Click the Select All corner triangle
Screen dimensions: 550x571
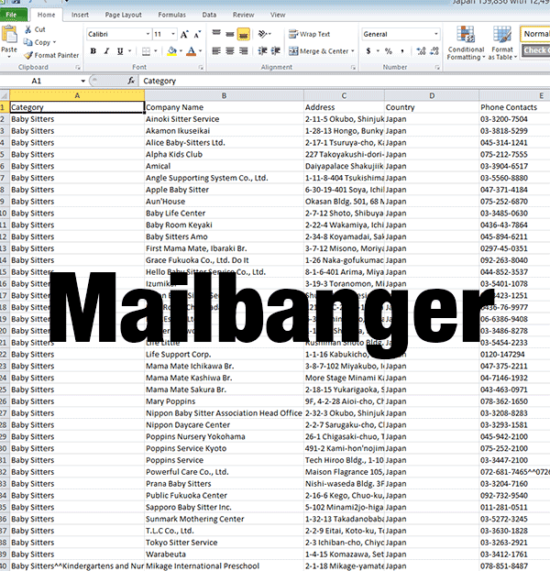coord(5,95)
